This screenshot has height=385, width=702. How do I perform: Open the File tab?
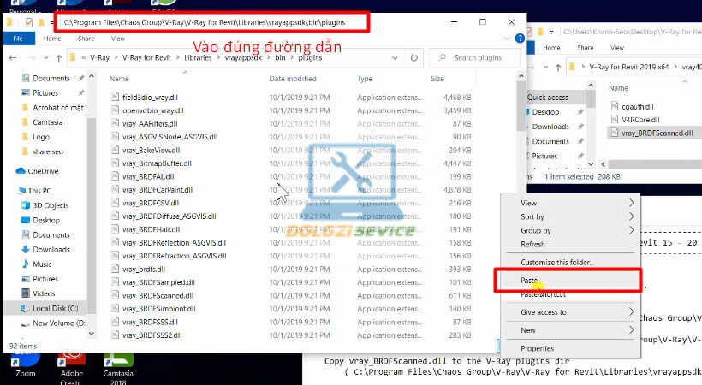point(18,38)
